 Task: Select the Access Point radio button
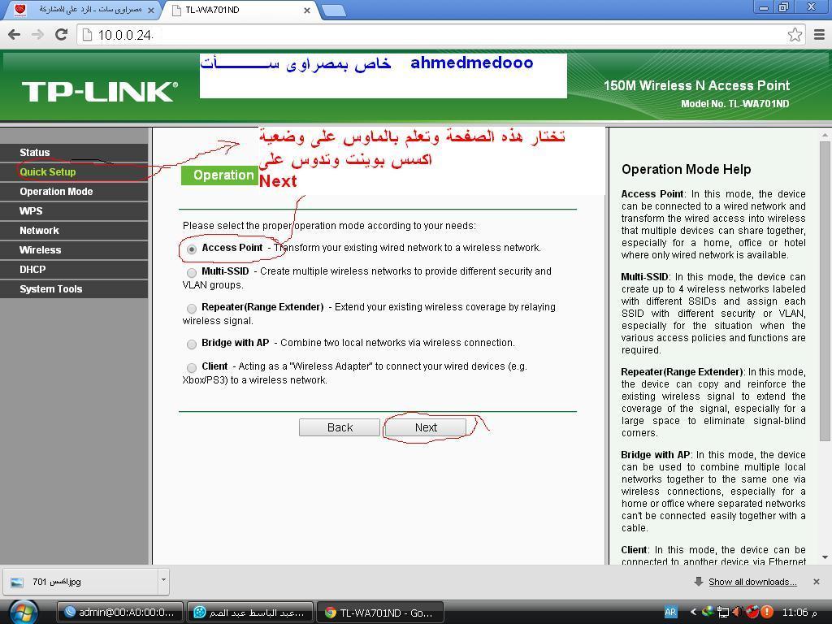pos(192,249)
